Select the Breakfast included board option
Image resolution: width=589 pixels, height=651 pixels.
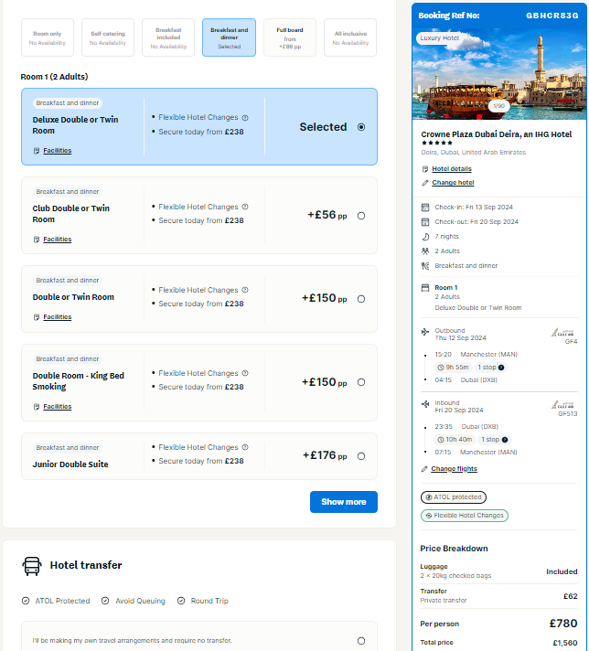(x=168, y=37)
